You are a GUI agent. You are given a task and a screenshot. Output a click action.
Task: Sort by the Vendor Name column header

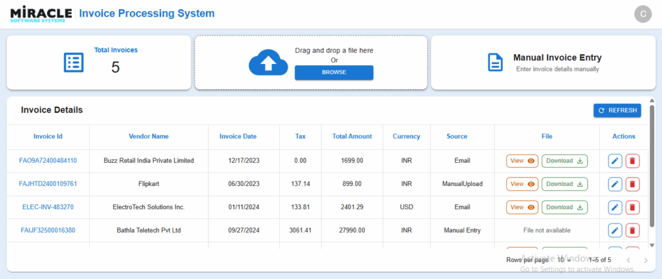[x=149, y=136]
